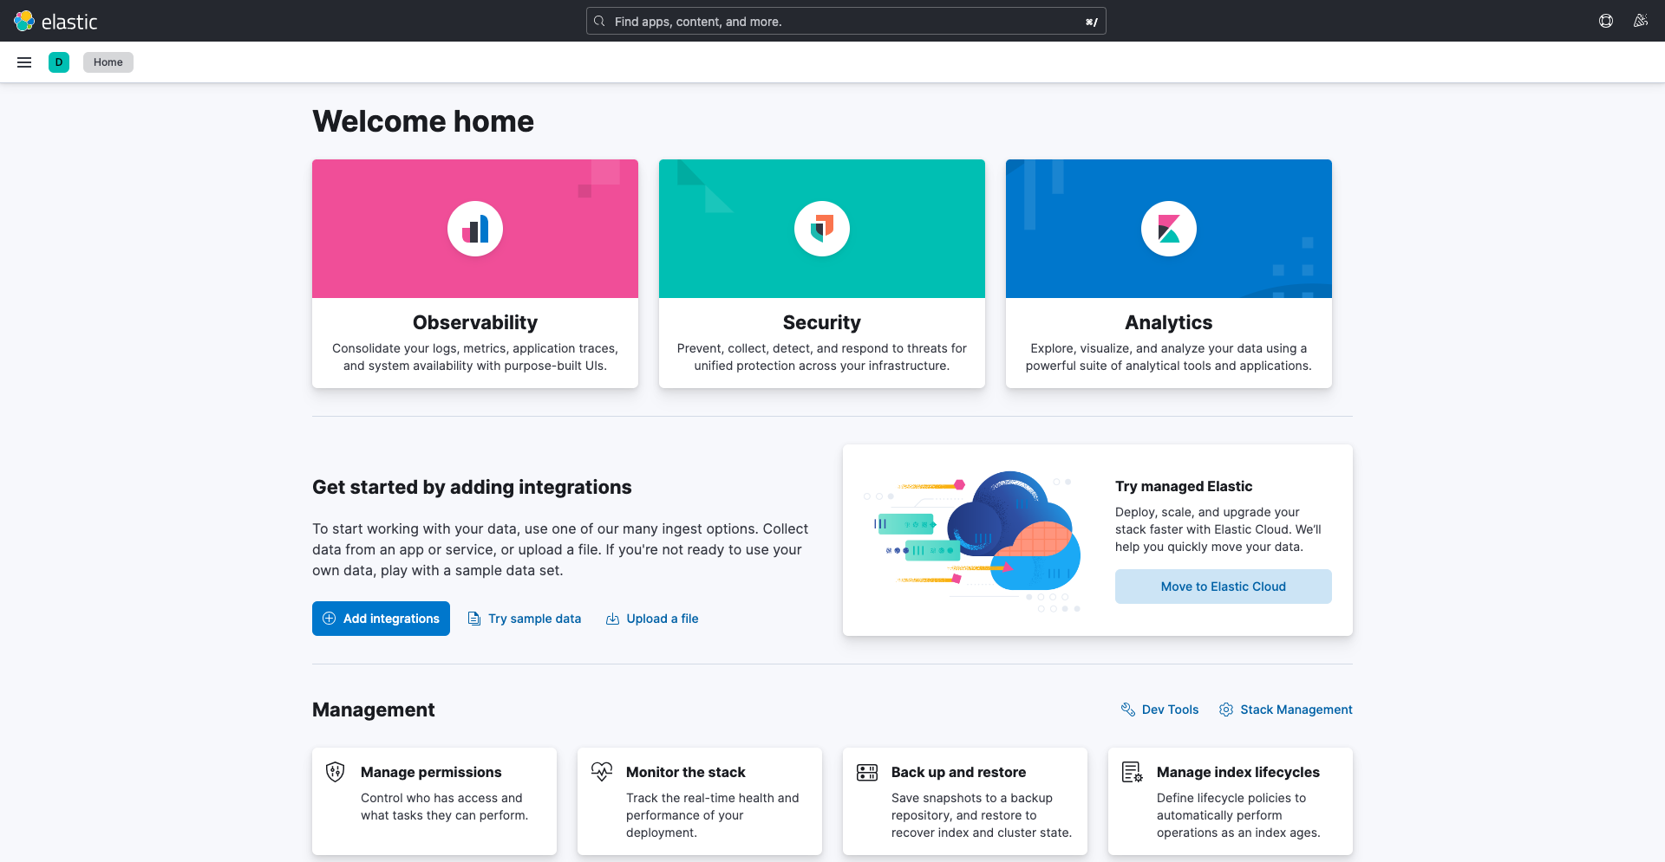
Task: Click the Upload a file icon
Action: pos(612,619)
